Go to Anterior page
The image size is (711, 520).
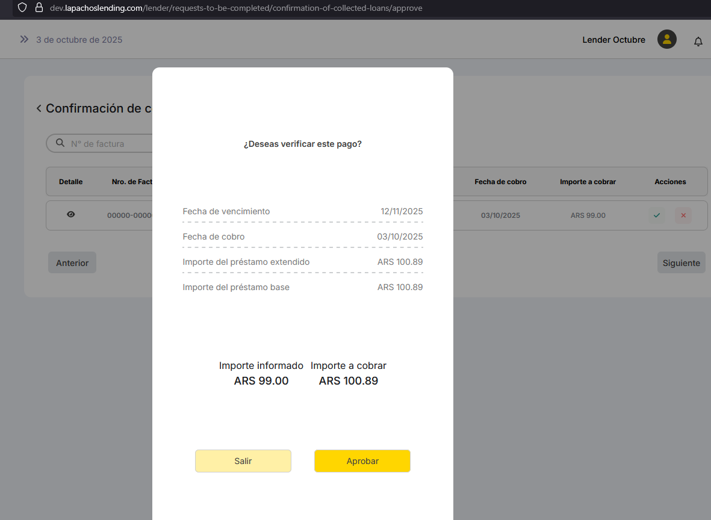coord(72,263)
